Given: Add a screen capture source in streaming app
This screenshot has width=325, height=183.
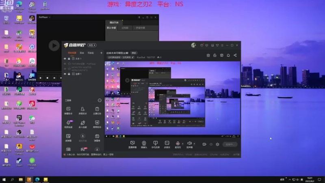Looking at the screenshot, I should 132,145.
